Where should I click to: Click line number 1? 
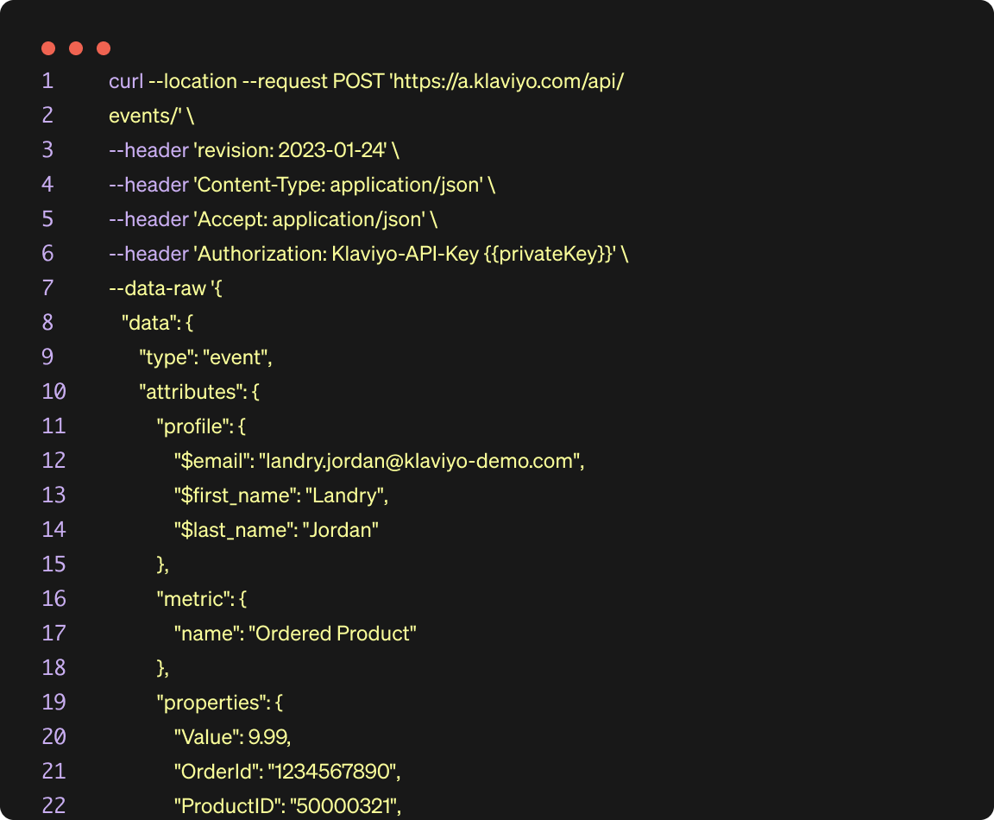(x=47, y=81)
